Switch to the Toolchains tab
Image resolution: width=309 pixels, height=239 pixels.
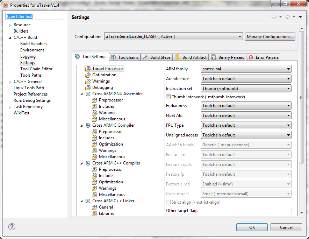tap(125, 57)
